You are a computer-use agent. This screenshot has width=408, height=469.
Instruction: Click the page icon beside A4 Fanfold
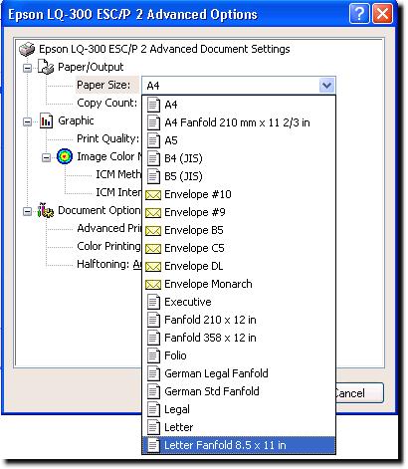point(153,122)
